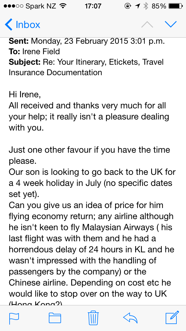Tap the previous message up arrow

tap(147, 24)
